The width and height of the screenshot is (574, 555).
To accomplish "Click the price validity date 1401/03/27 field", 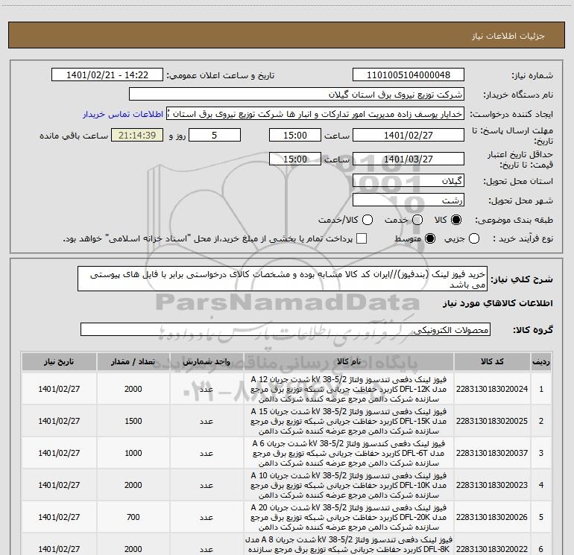I will tap(409, 159).
